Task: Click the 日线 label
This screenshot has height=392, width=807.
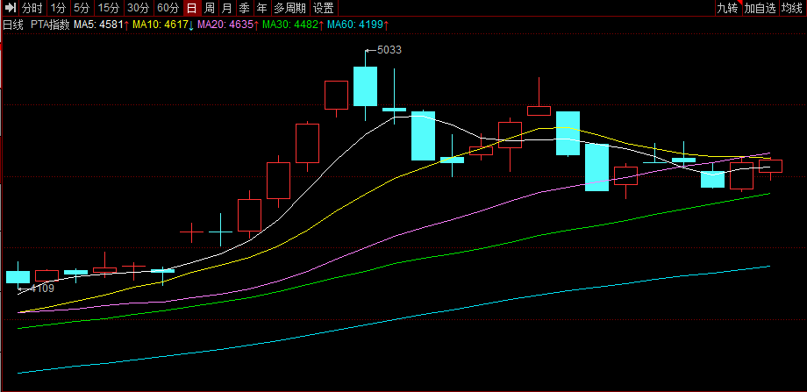Action: pyautogui.click(x=13, y=25)
